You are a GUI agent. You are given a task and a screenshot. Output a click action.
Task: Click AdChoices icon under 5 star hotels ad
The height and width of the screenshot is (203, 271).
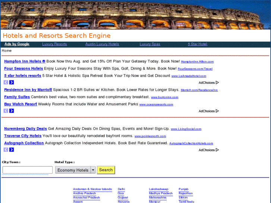217,83
